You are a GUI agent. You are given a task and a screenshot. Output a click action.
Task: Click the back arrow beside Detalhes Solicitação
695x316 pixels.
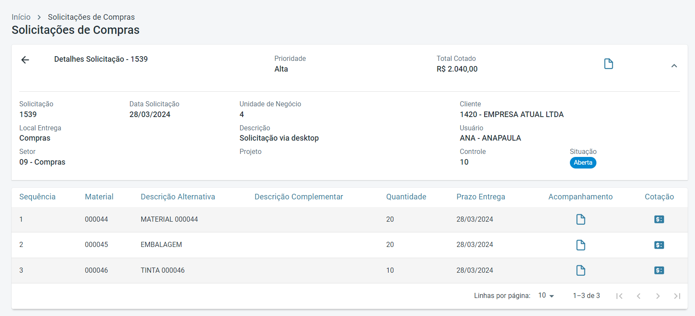click(25, 60)
